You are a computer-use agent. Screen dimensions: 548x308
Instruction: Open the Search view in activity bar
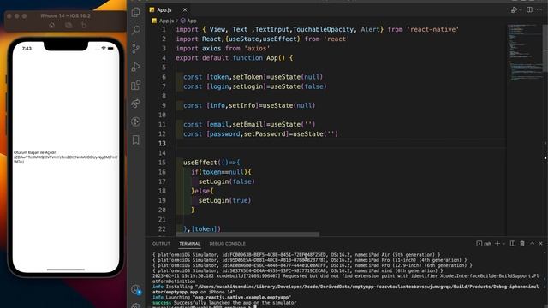(x=136, y=30)
